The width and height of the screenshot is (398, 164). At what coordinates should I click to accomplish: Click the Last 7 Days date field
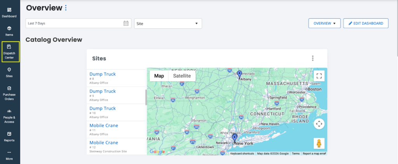click(x=74, y=23)
